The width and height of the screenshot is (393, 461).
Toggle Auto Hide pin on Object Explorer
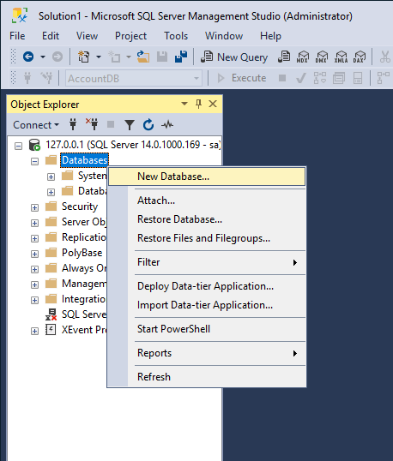(x=199, y=104)
